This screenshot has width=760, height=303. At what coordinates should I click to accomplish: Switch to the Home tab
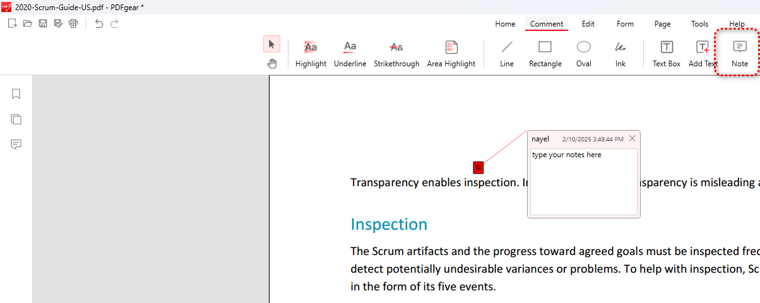[x=505, y=24]
